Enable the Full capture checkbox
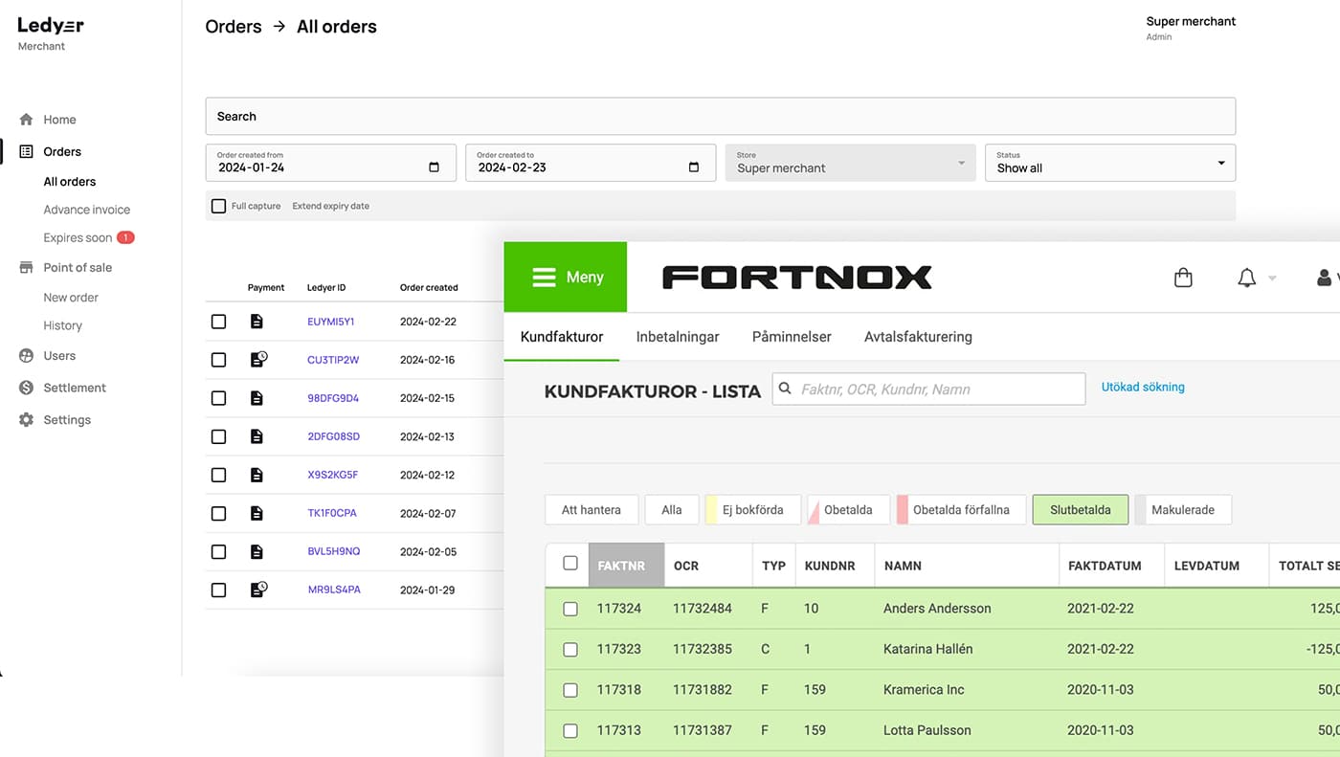Screen dimensions: 1340x757 click(219, 206)
